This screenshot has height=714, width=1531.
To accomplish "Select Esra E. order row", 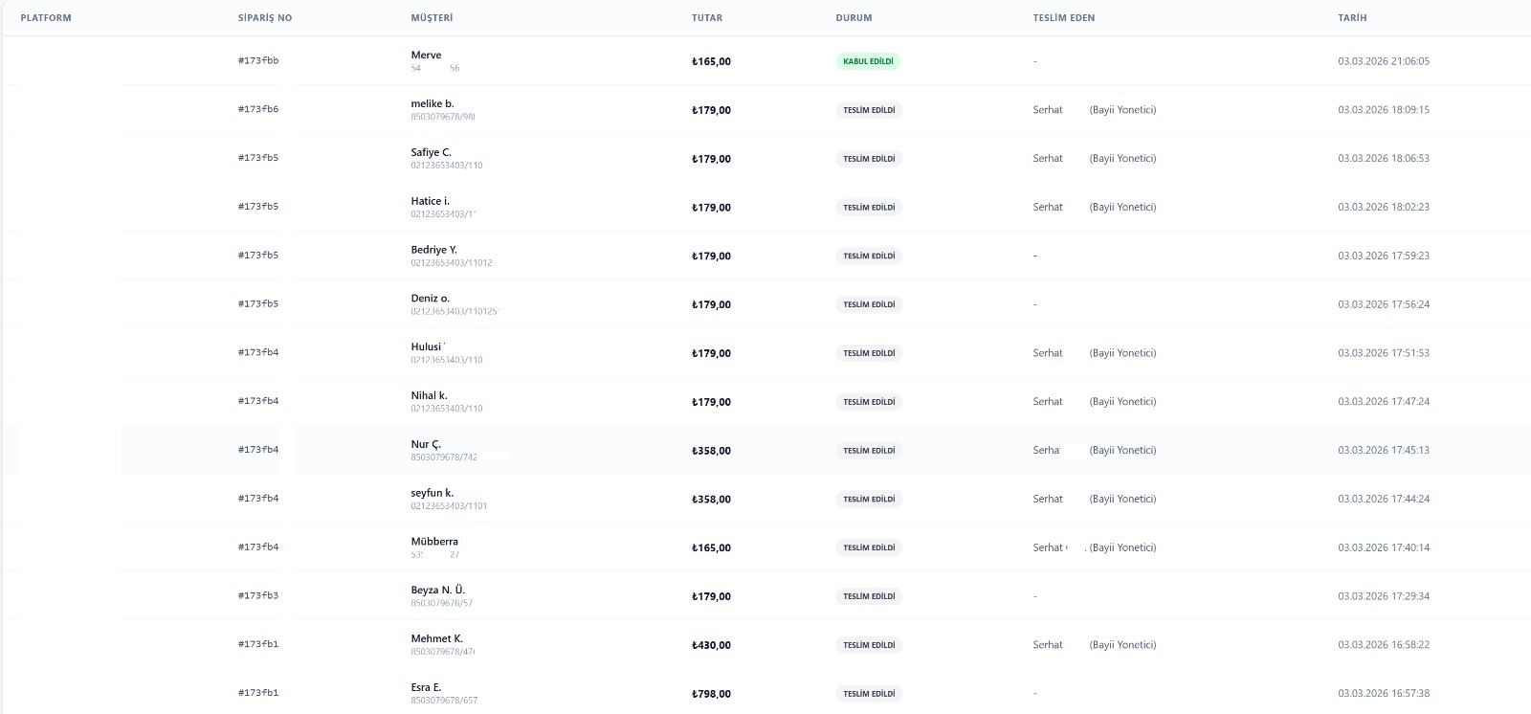I will [765, 693].
